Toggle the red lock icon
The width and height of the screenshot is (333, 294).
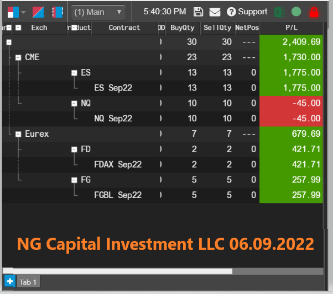coord(314,12)
